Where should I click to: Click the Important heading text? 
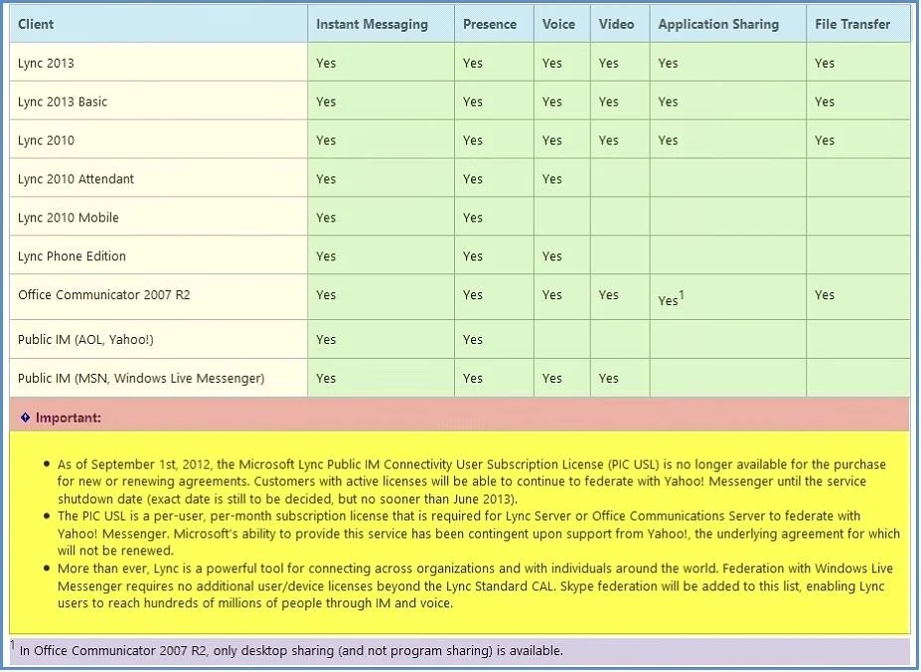point(69,419)
